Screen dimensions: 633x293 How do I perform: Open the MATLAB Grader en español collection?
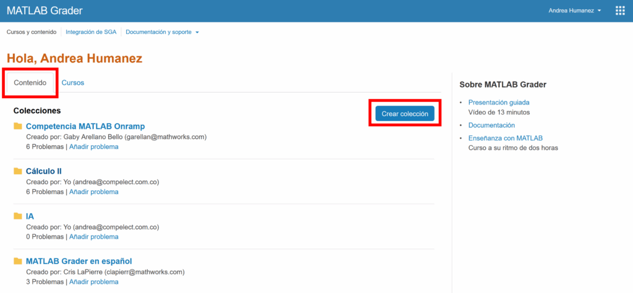coord(79,261)
